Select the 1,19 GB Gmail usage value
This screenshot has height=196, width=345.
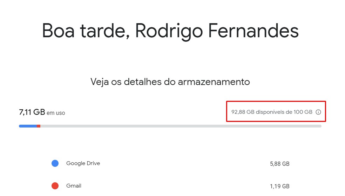pos(280,186)
